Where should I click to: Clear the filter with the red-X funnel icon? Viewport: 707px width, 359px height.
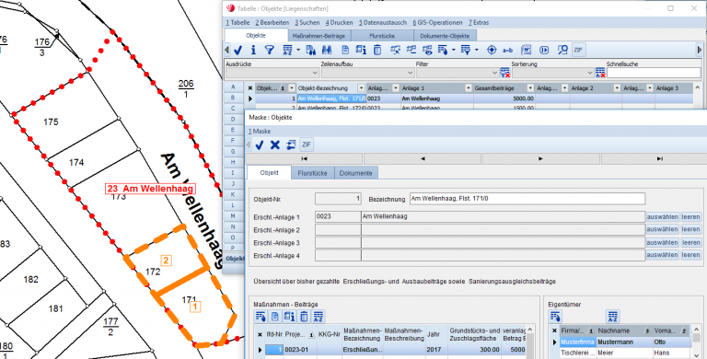coord(505,73)
